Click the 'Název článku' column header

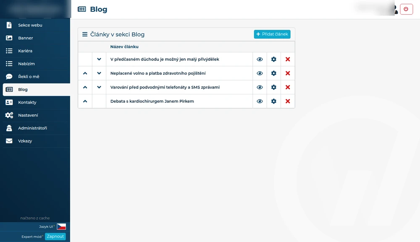pyautogui.click(x=124, y=47)
